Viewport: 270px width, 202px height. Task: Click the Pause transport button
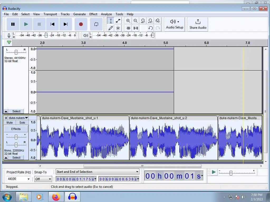13,24
